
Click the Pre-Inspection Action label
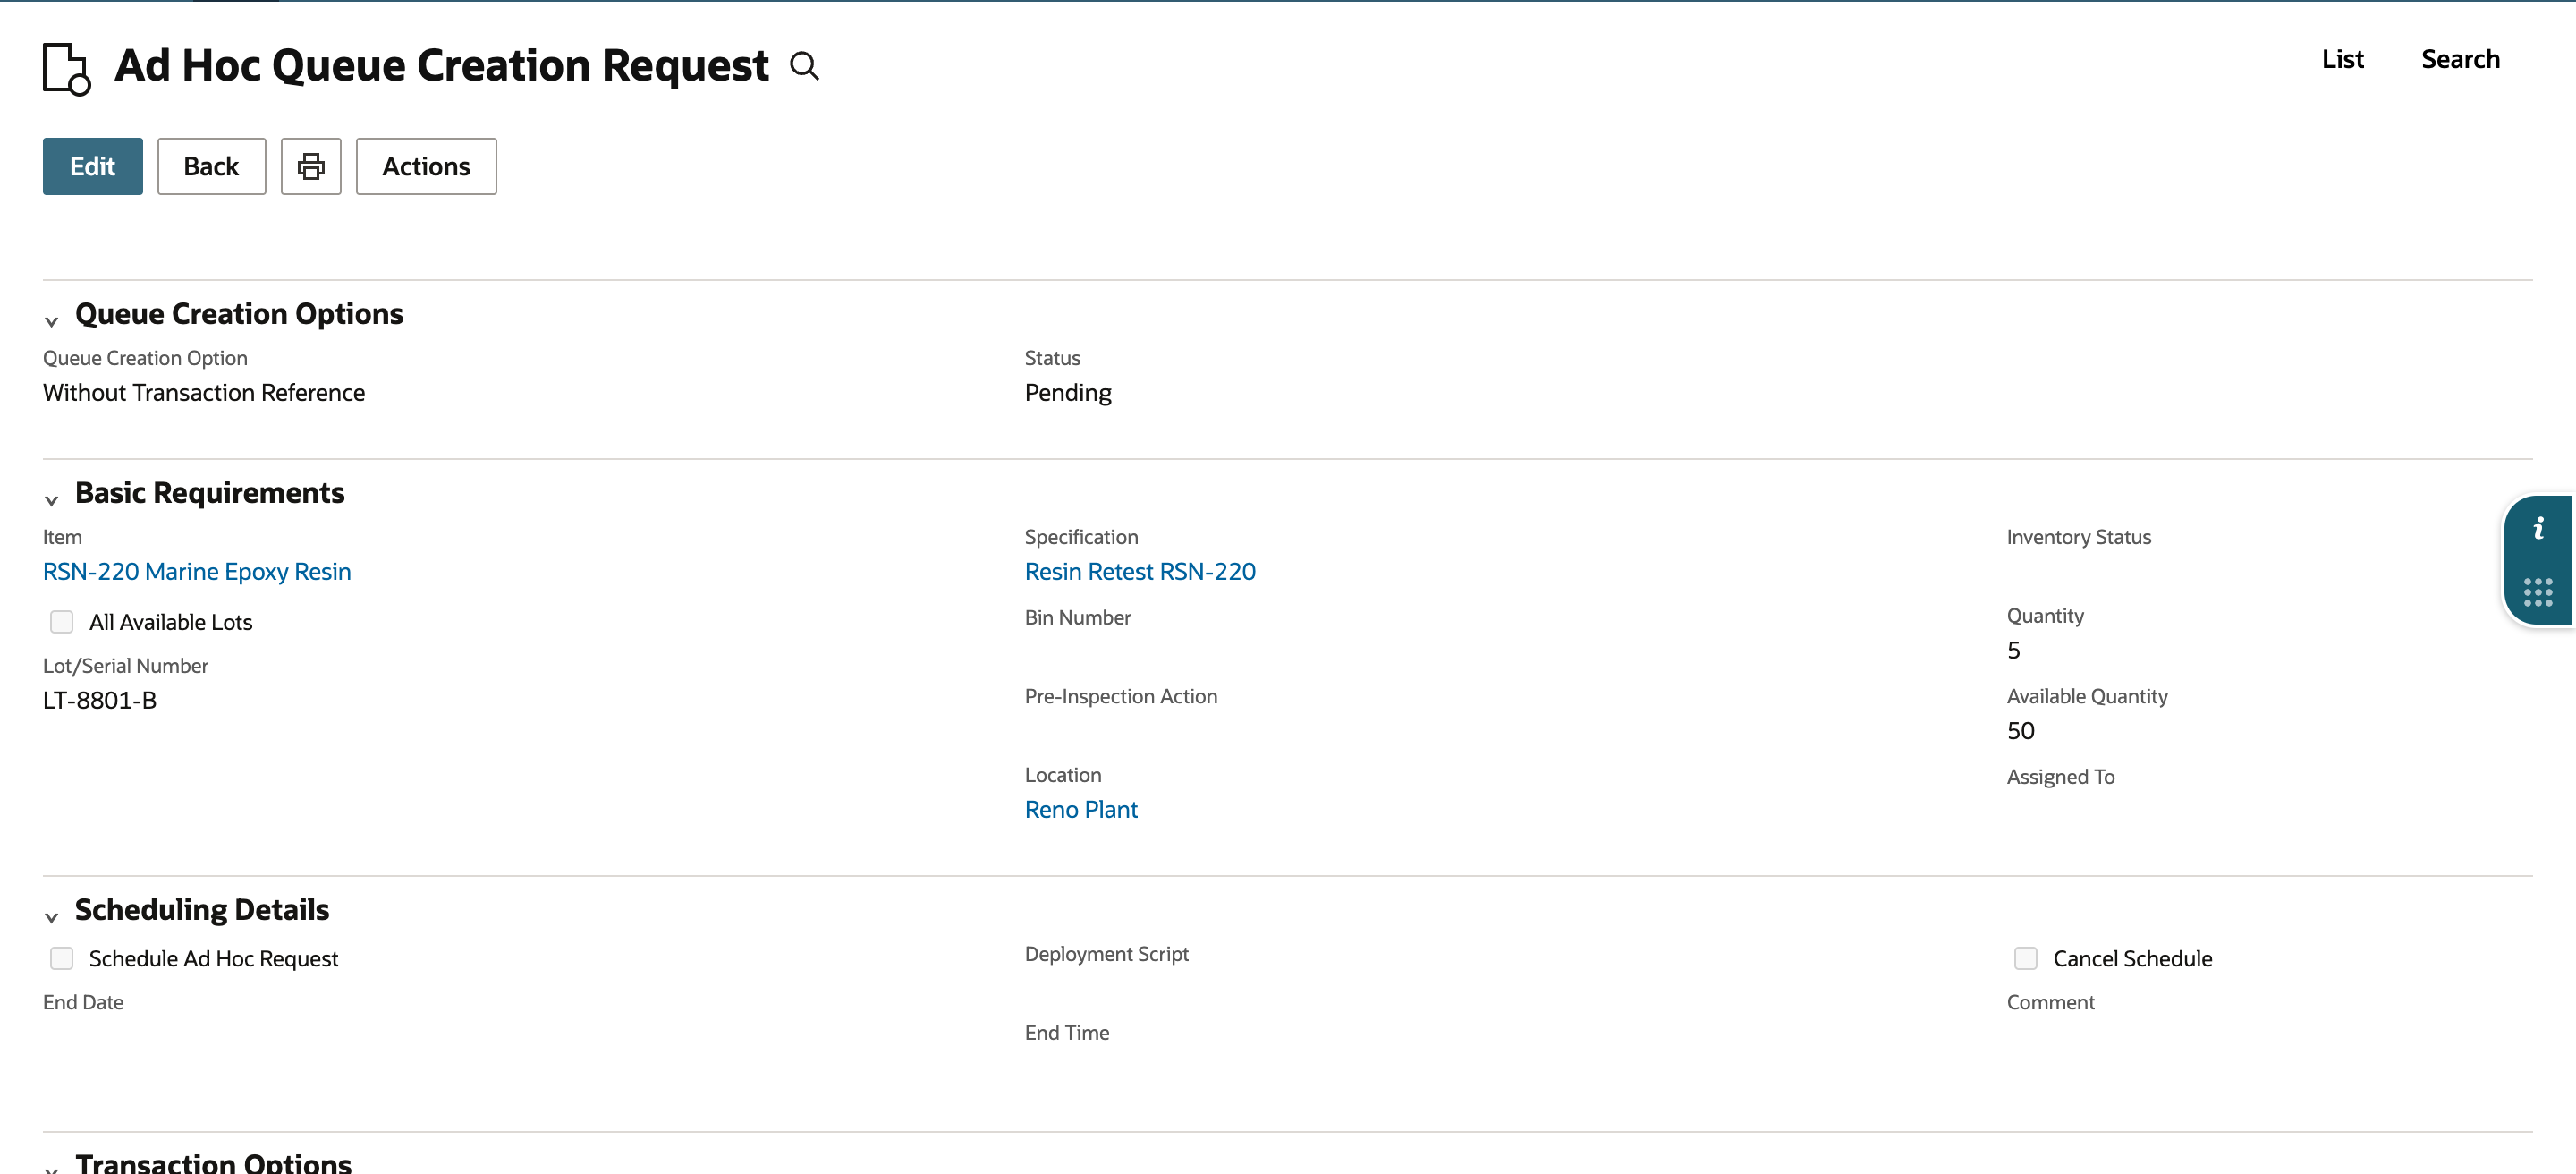click(1121, 696)
